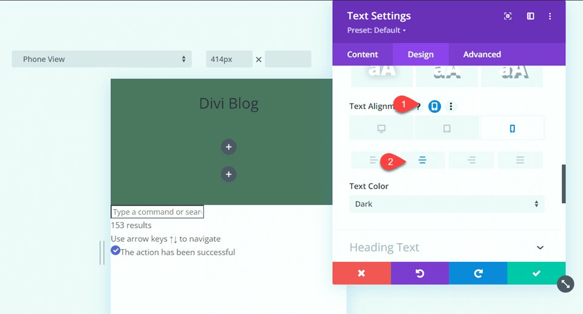The height and width of the screenshot is (314, 583).
Task: Open Text Alignment three-dot options menu
Action: pos(451,106)
